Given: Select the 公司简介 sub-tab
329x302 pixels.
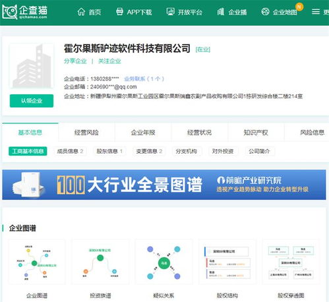Looking at the screenshot, I should (259, 151).
